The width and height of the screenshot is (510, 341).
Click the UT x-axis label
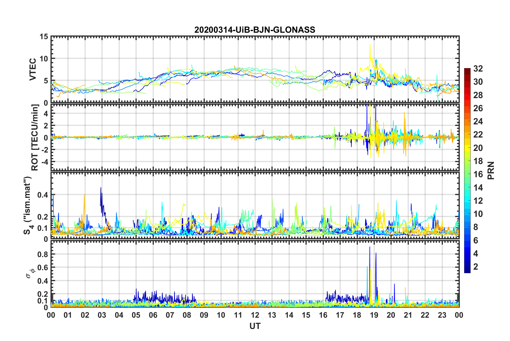coord(255,326)
